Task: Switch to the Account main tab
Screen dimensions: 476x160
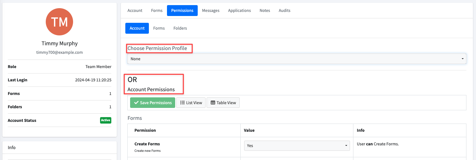Action: pos(135,11)
